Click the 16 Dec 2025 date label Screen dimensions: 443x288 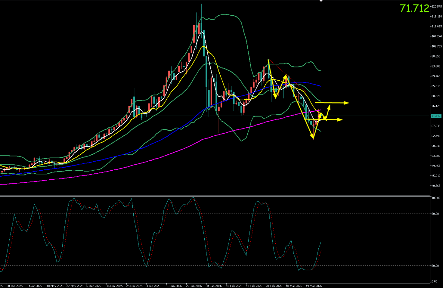(114, 286)
